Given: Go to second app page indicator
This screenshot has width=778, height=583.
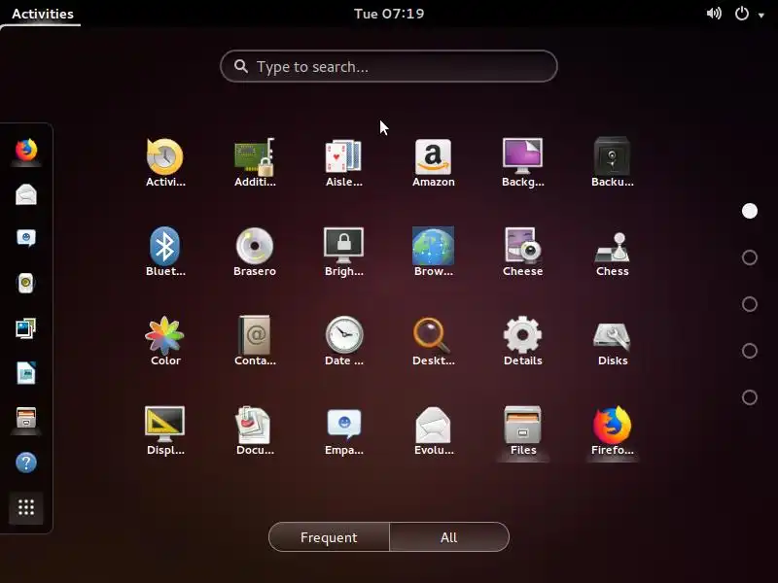Looking at the screenshot, I should (x=749, y=257).
